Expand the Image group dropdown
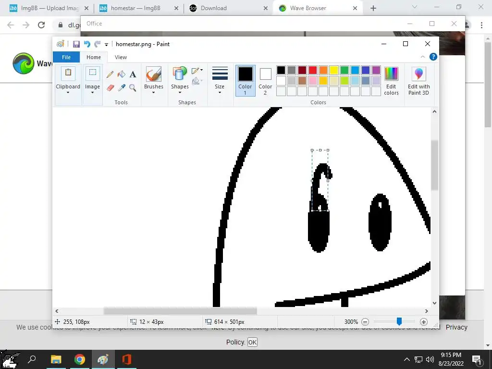Image resolution: width=492 pixels, height=369 pixels. [93, 93]
